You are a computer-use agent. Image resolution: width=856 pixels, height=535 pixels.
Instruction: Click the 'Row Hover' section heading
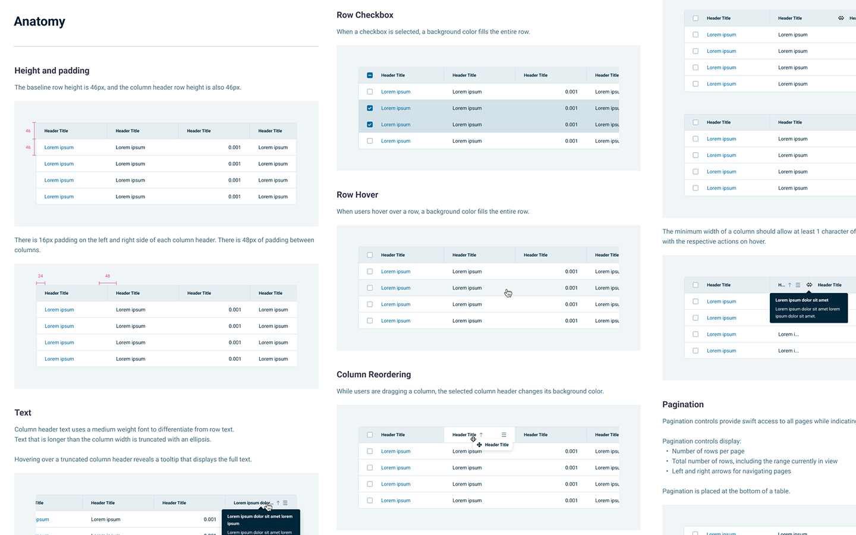click(x=357, y=194)
